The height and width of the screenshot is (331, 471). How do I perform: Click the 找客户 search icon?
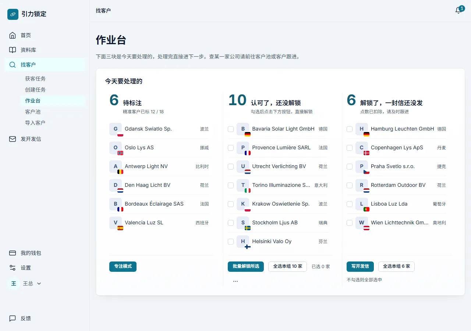pyautogui.click(x=13, y=65)
